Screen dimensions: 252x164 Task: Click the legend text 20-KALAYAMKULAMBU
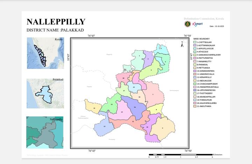pyautogui.click(x=207, y=103)
